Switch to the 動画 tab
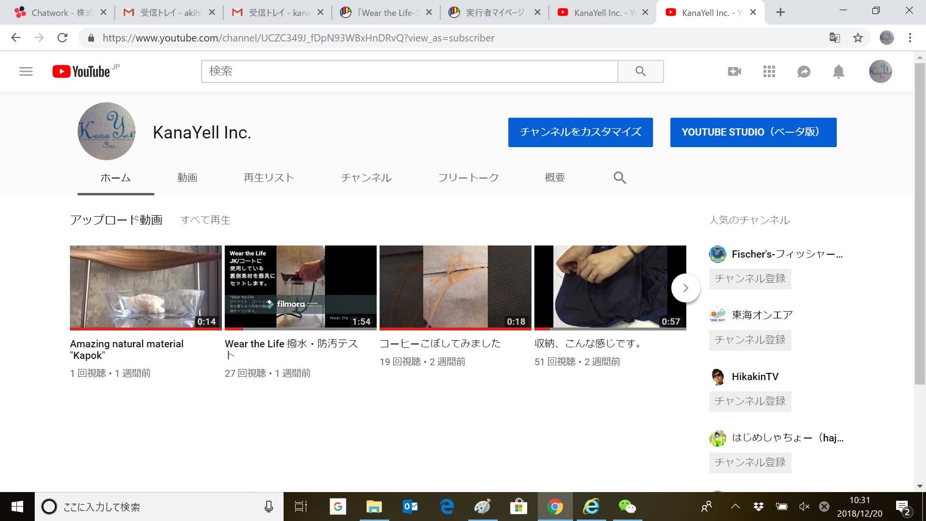926x521 pixels. 187,178
